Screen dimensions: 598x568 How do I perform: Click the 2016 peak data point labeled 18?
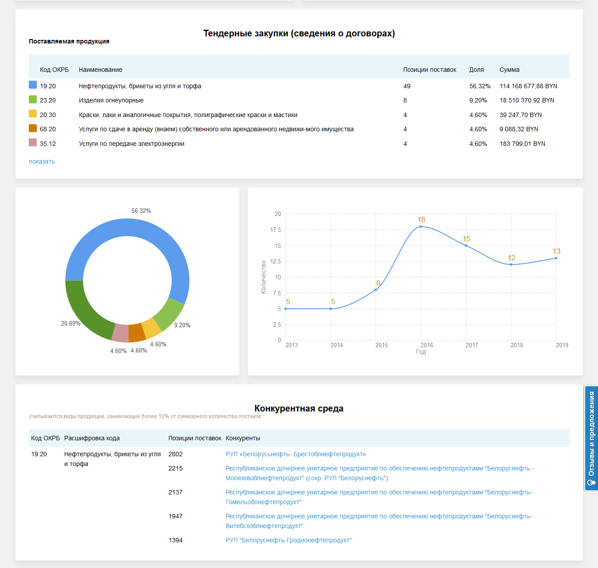[x=421, y=227]
